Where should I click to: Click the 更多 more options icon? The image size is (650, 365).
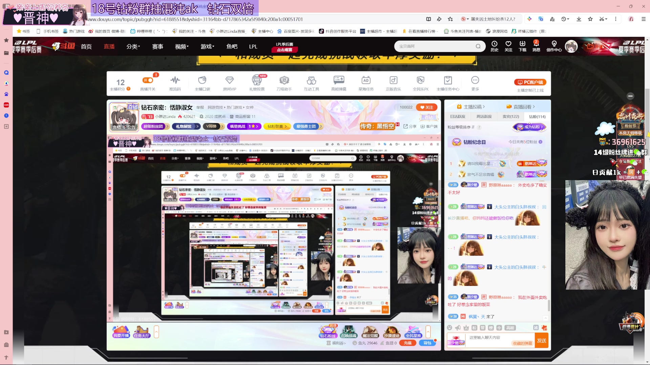point(475,83)
